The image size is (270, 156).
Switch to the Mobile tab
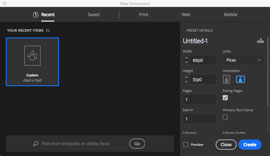click(x=230, y=15)
